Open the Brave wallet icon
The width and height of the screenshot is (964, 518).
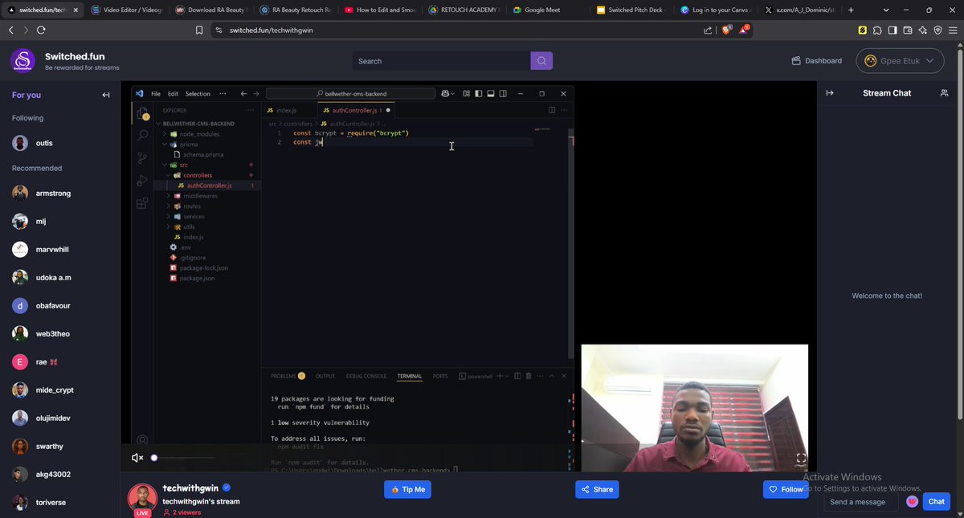(x=908, y=30)
